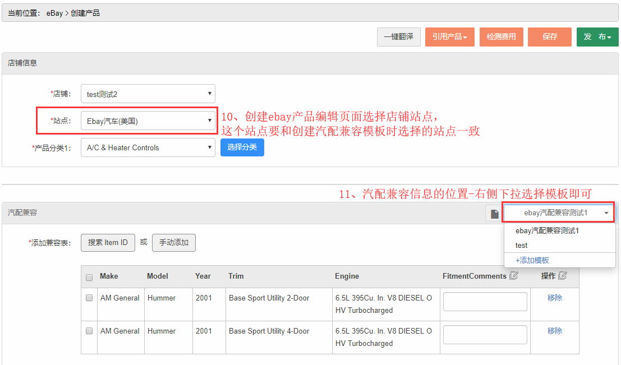Check the Base Sport Utility 4-Door row checkbox

89,331
